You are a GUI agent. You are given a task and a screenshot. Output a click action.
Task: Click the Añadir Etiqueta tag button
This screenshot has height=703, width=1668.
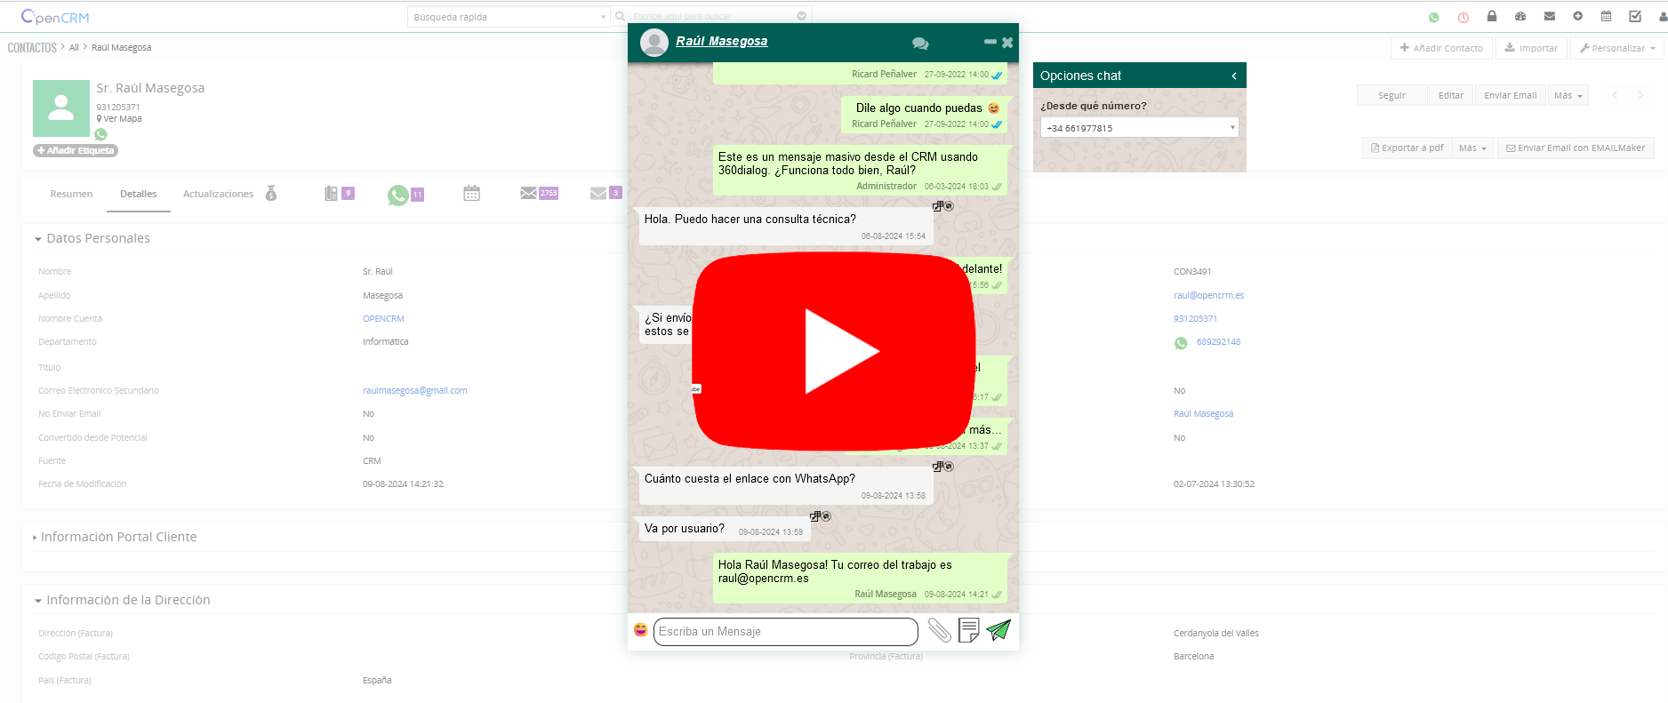pyautogui.click(x=76, y=151)
